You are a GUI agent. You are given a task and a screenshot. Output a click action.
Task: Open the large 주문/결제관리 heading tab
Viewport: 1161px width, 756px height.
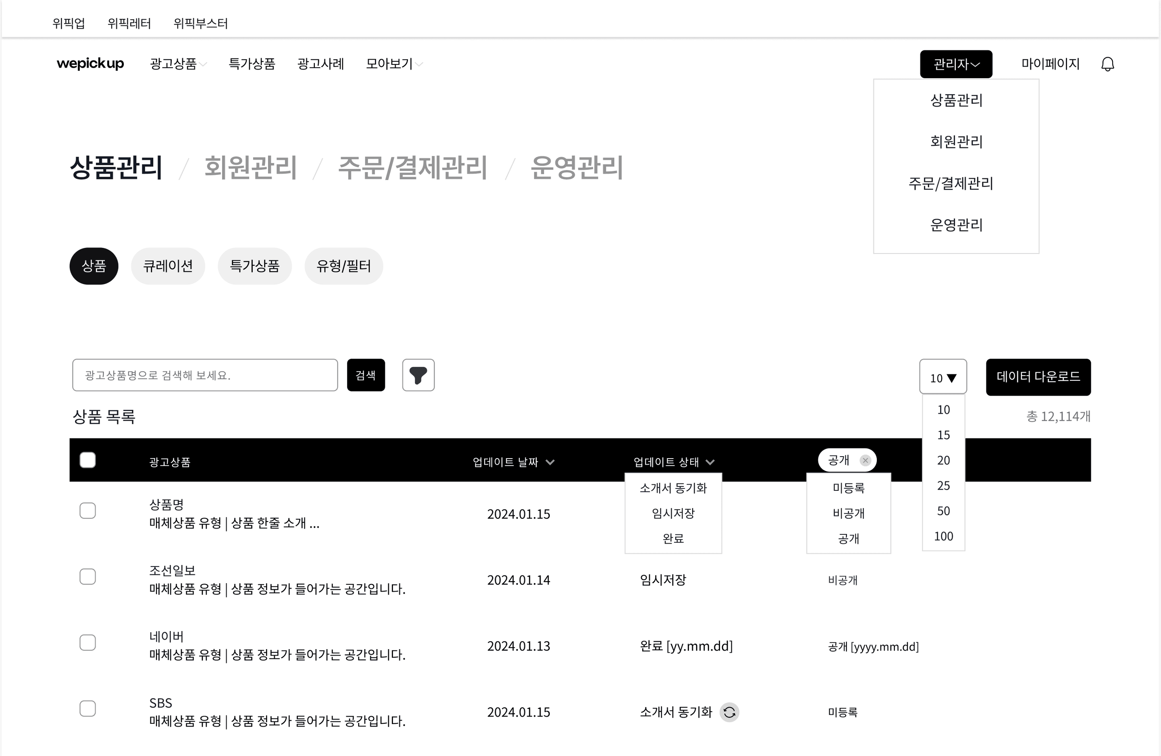tap(413, 167)
